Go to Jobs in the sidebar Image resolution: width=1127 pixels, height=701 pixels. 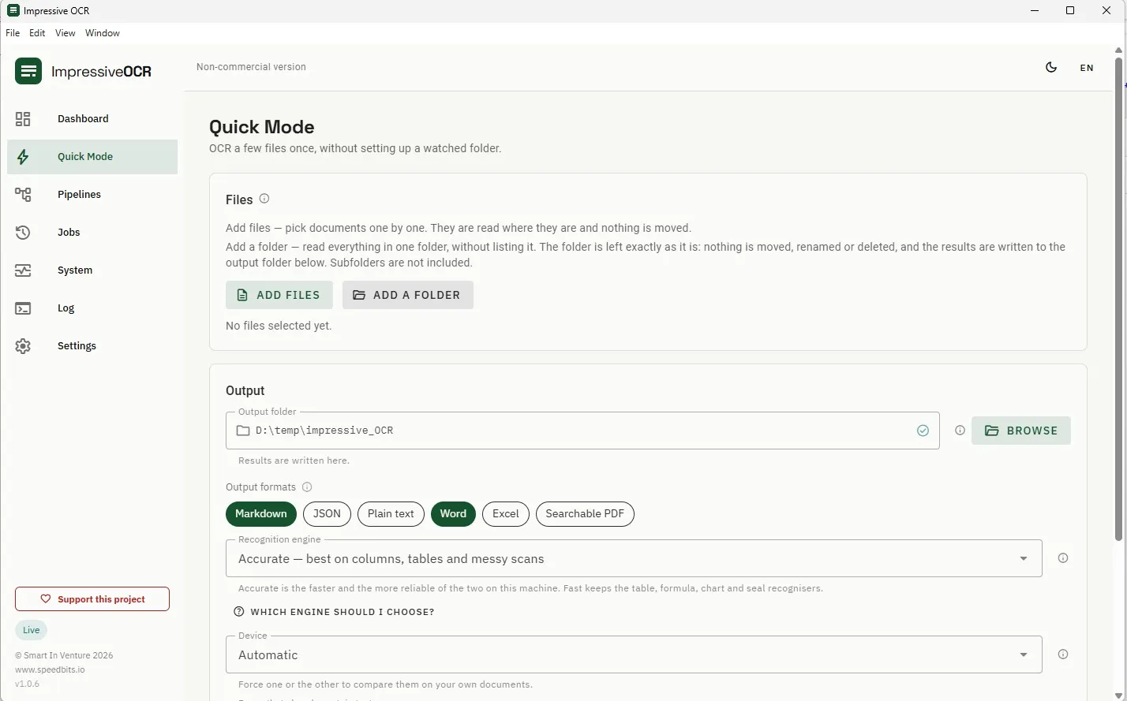92,233
